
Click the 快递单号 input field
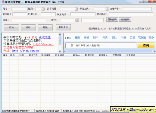(x=137, y=9)
